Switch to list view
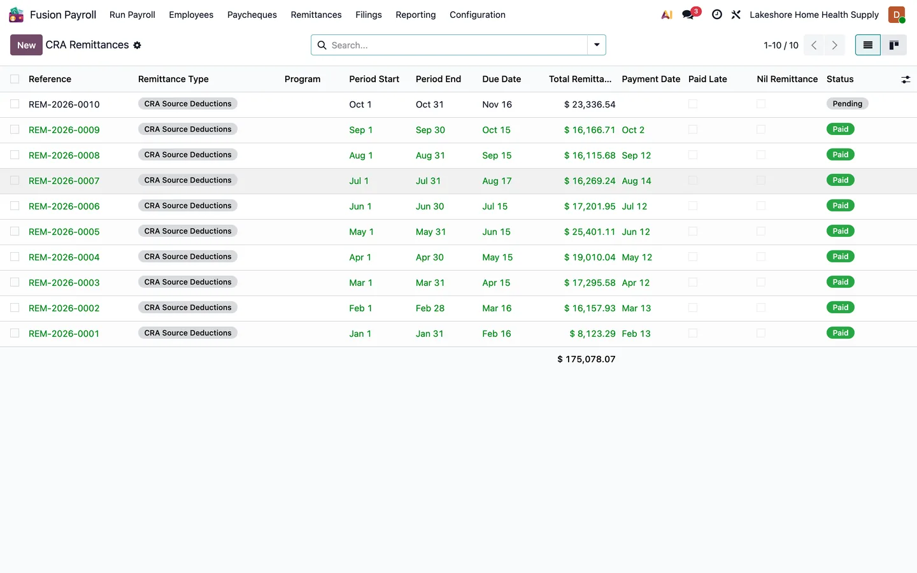 [868, 45]
